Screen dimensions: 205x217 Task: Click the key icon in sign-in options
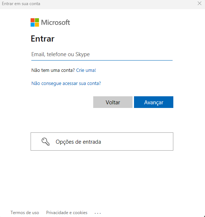(46, 142)
